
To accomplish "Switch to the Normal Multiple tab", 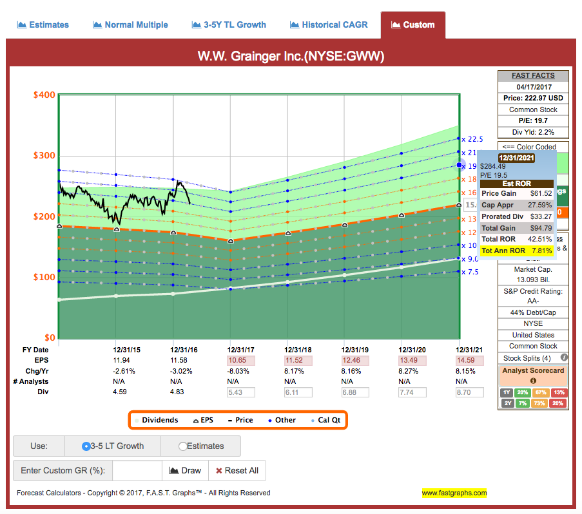I will [x=130, y=25].
